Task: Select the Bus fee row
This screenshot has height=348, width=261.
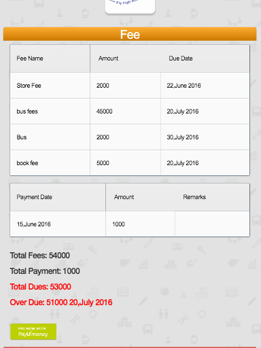Action: point(130,137)
